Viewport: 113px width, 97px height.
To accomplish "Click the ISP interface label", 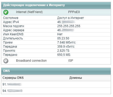I will 70,61.
